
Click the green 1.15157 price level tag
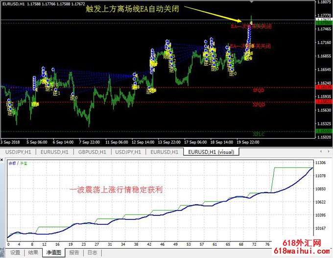click(324, 131)
